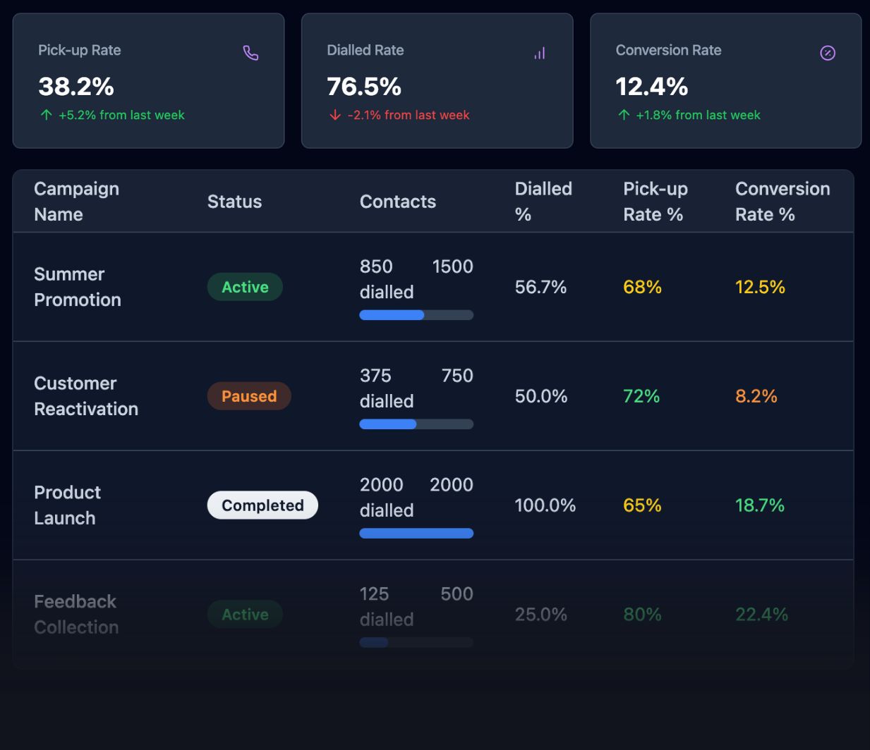Viewport: 870px width, 750px height.
Task: Click the Active badge for Feedback Collection
Action: [x=245, y=615]
